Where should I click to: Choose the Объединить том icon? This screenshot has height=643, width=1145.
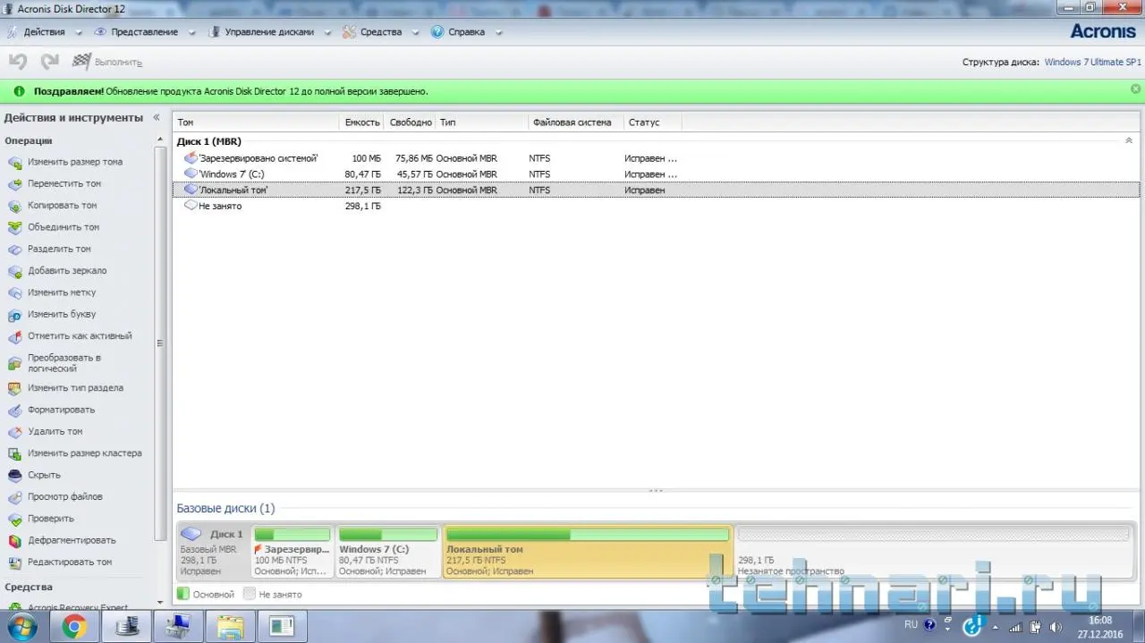[14, 227]
